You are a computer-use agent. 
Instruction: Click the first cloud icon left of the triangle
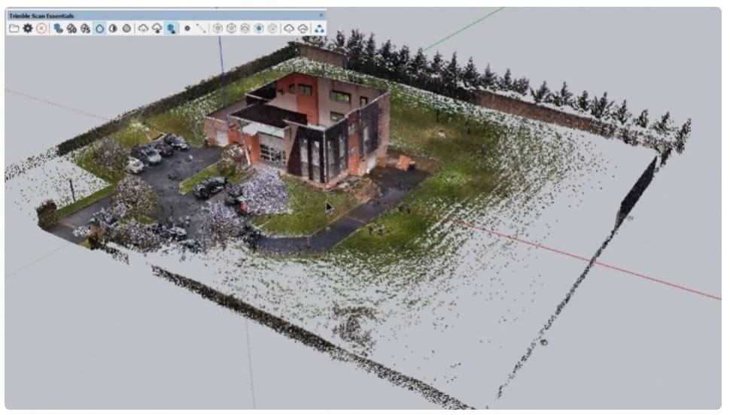pyautogui.click(x=289, y=29)
